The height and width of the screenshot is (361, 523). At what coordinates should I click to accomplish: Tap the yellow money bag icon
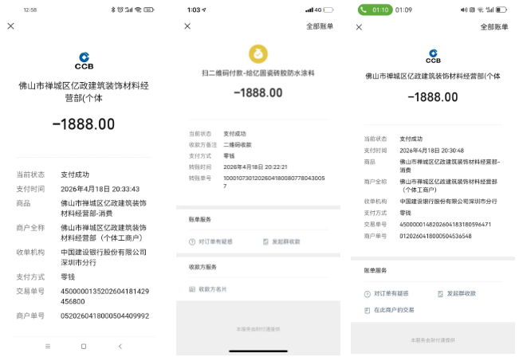(x=258, y=54)
